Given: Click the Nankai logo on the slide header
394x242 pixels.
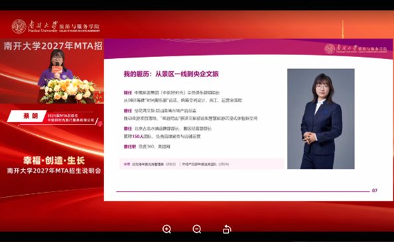Looking at the screenshot, I should point(356,48).
